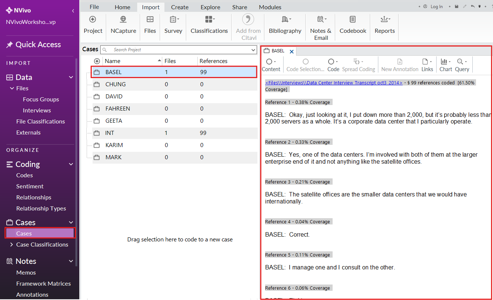Image resolution: width=493 pixels, height=300 pixels.
Task: Open the File menu
Action: pyautogui.click(x=94, y=7)
